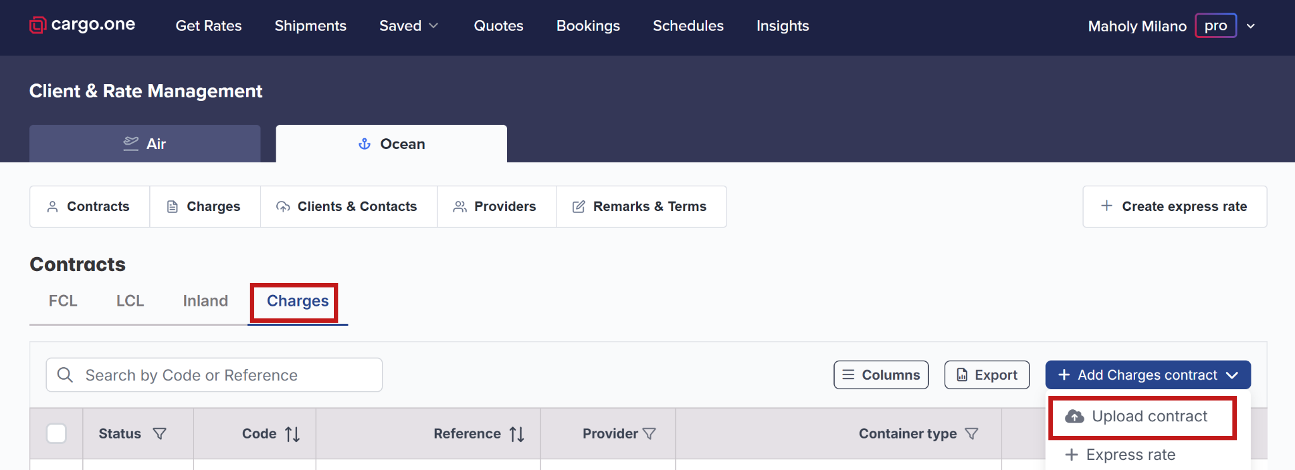Click plus icon next to Express rate
1295x470 pixels.
(x=1071, y=455)
